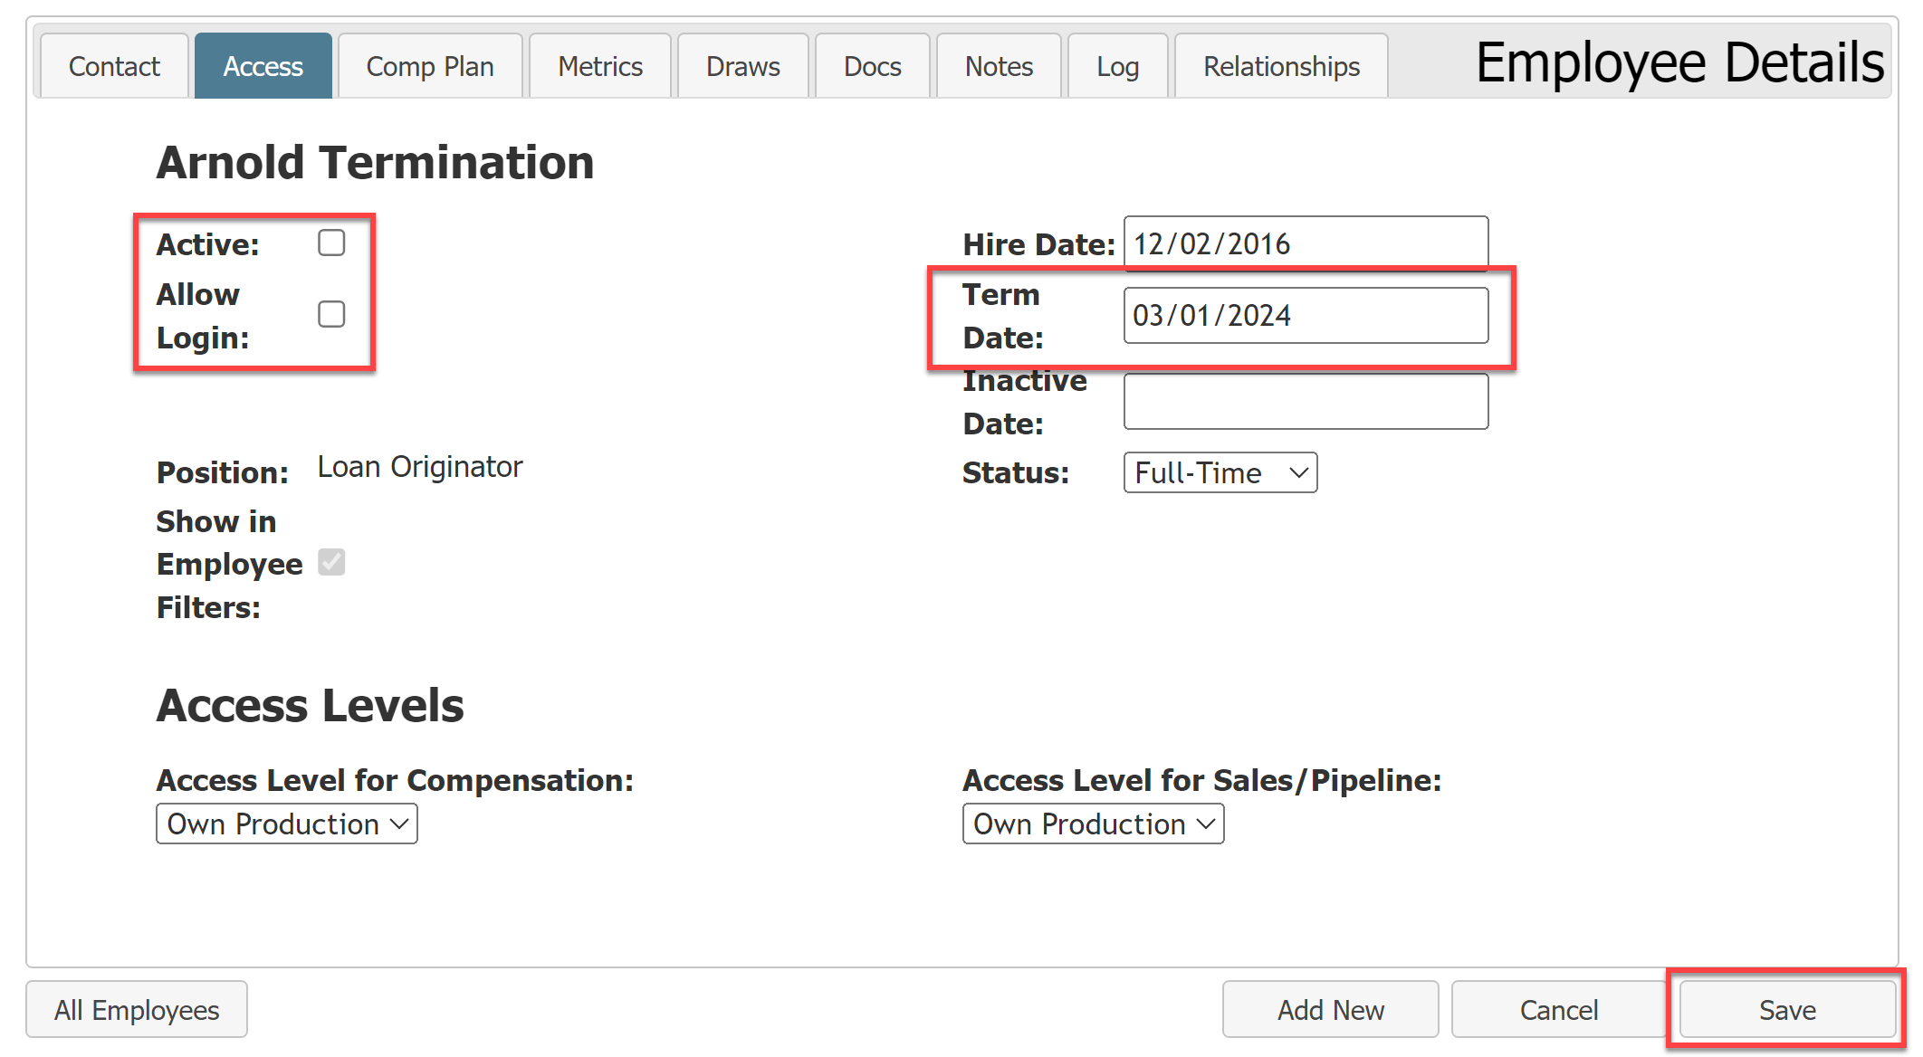The height and width of the screenshot is (1057, 1923).
Task: Switch to the Comp Plan tab
Action: [x=430, y=66]
